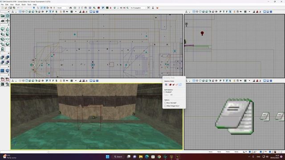This screenshot has height=160, width=285.
Task: Open the Brush menu
Action: tap(18, 4)
